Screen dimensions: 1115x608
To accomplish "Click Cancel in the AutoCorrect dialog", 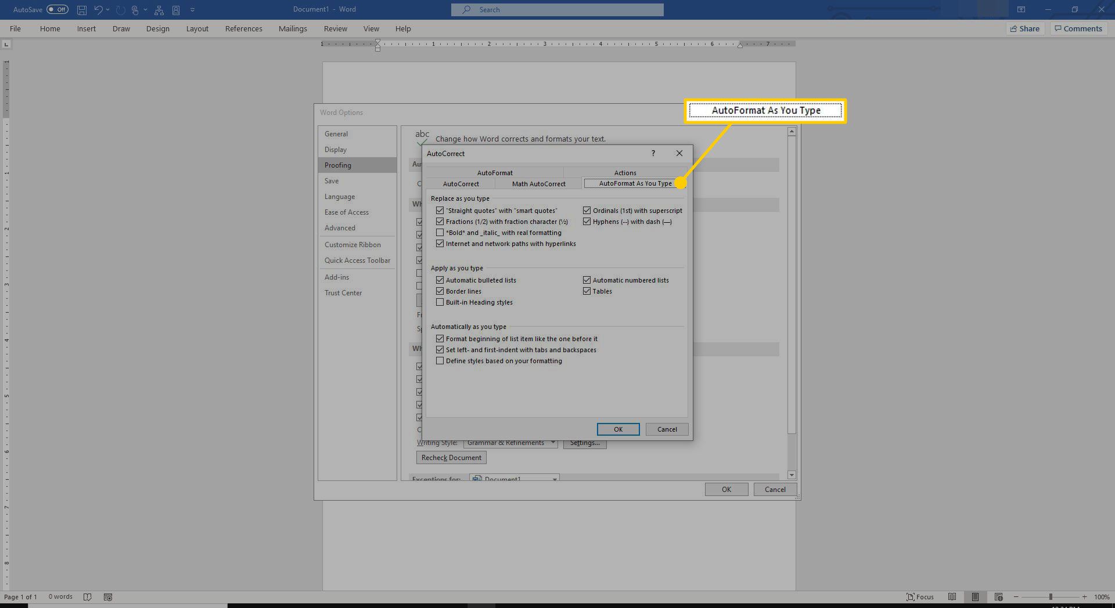I will pyautogui.click(x=667, y=429).
